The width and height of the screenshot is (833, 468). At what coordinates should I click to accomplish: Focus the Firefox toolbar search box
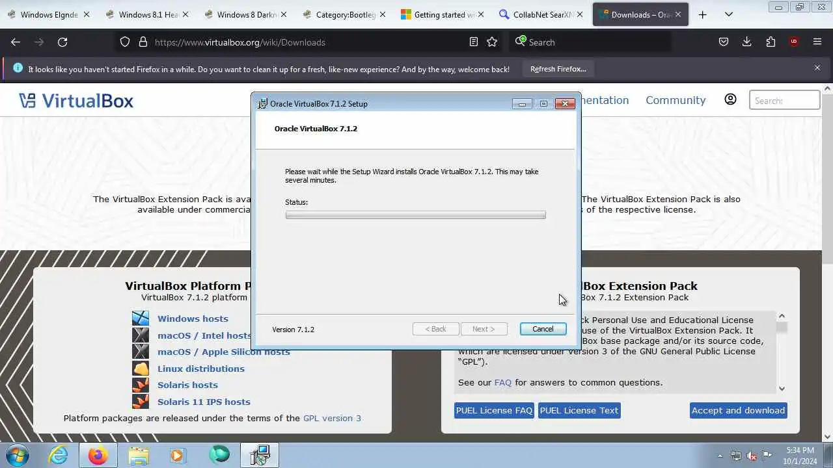[591, 42]
